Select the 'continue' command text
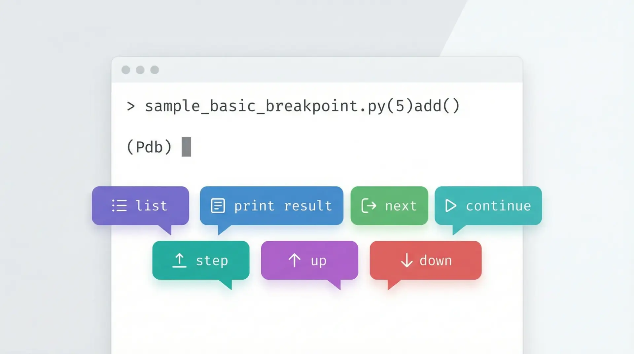Screen dimensions: 634x354 pyautogui.click(x=498, y=206)
